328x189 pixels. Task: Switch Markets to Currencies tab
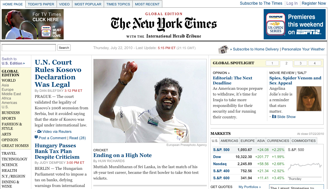pos(278,141)
